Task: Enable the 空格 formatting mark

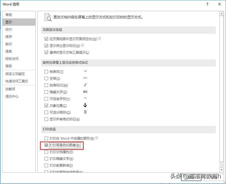Action: point(46,79)
